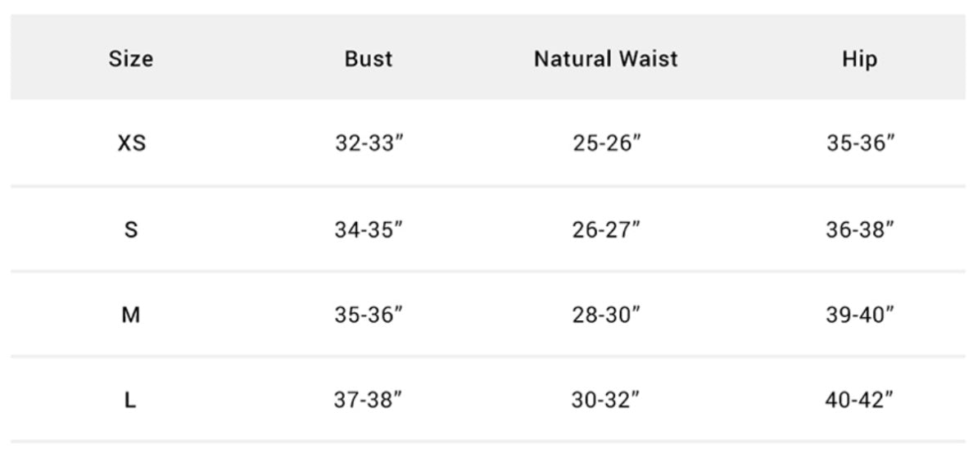This screenshot has width=973, height=453.
Task: Click the XS hip value 35-36"
Action: tap(859, 143)
